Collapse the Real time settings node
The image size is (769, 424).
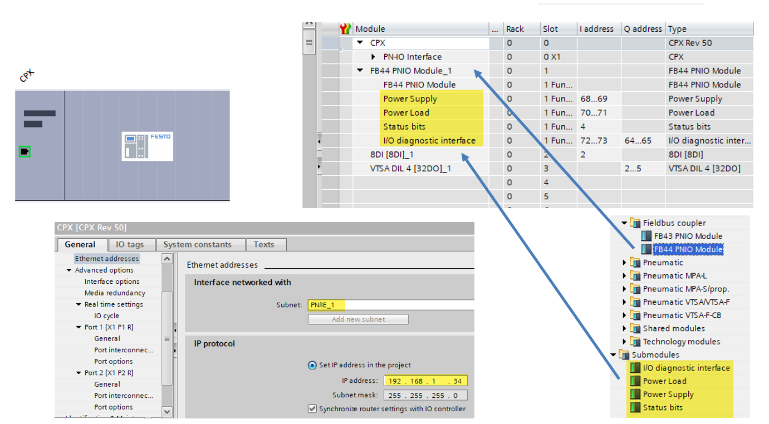click(79, 304)
